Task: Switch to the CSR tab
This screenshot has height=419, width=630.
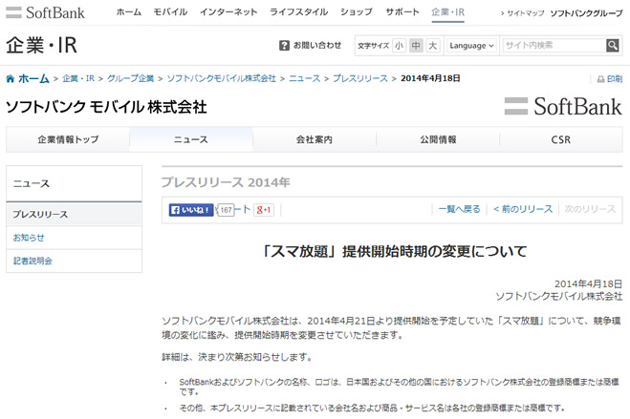Action: point(561,139)
